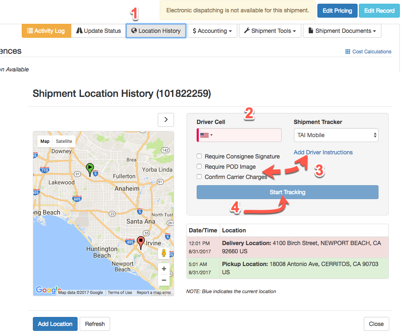Click the grid icon next to Cost Calculations
The height and width of the screenshot is (335, 404).
(348, 51)
